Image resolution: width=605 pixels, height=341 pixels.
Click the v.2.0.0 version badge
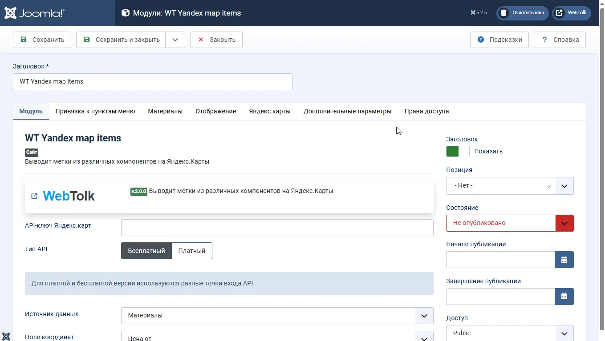pyautogui.click(x=139, y=191)
